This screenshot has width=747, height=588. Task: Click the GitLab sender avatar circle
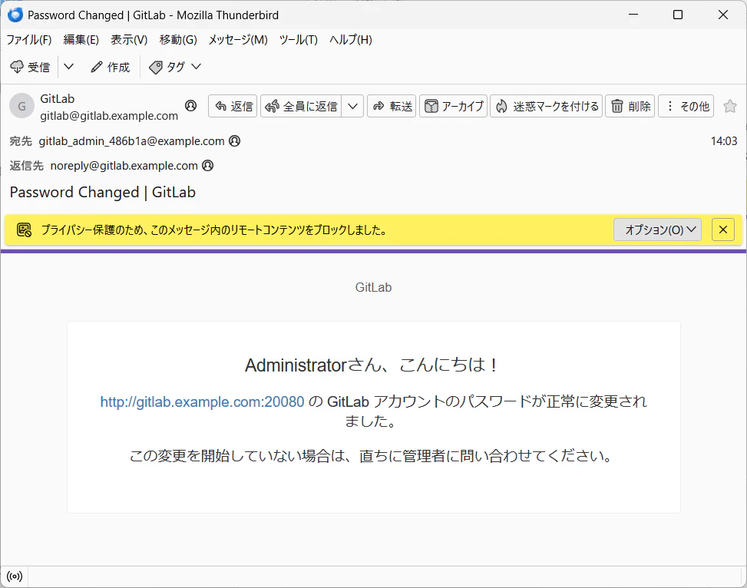pyautogui.click(x=22, y=106)
